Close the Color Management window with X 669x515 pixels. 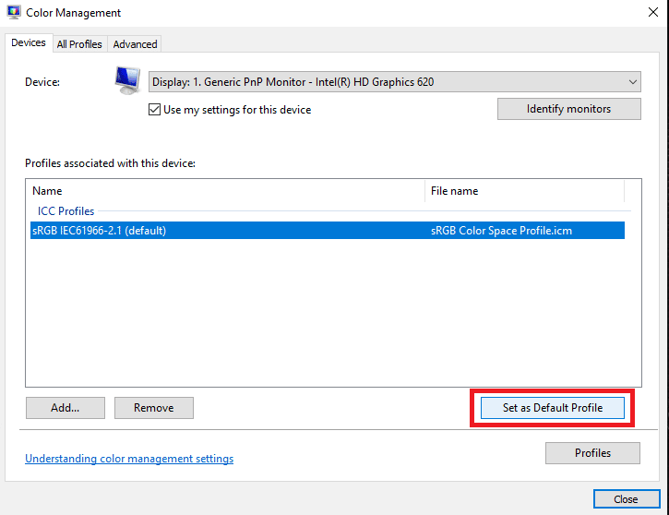click(652, 12)
